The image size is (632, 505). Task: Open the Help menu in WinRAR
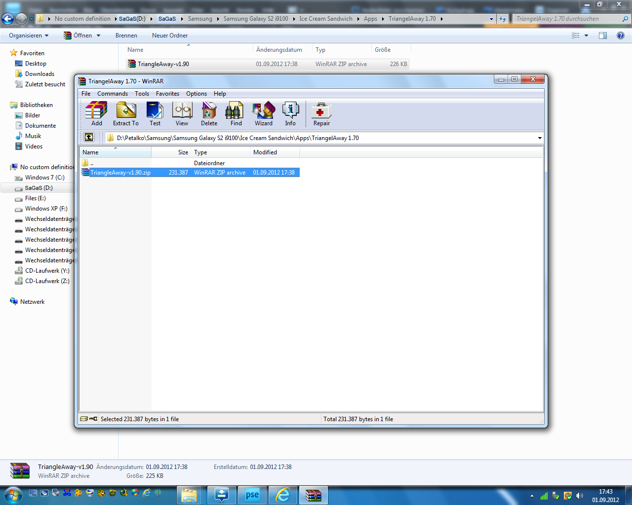(220, 94)
